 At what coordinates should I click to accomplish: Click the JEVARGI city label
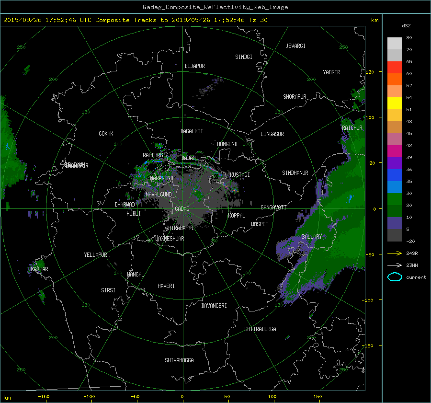coord(295,46)
